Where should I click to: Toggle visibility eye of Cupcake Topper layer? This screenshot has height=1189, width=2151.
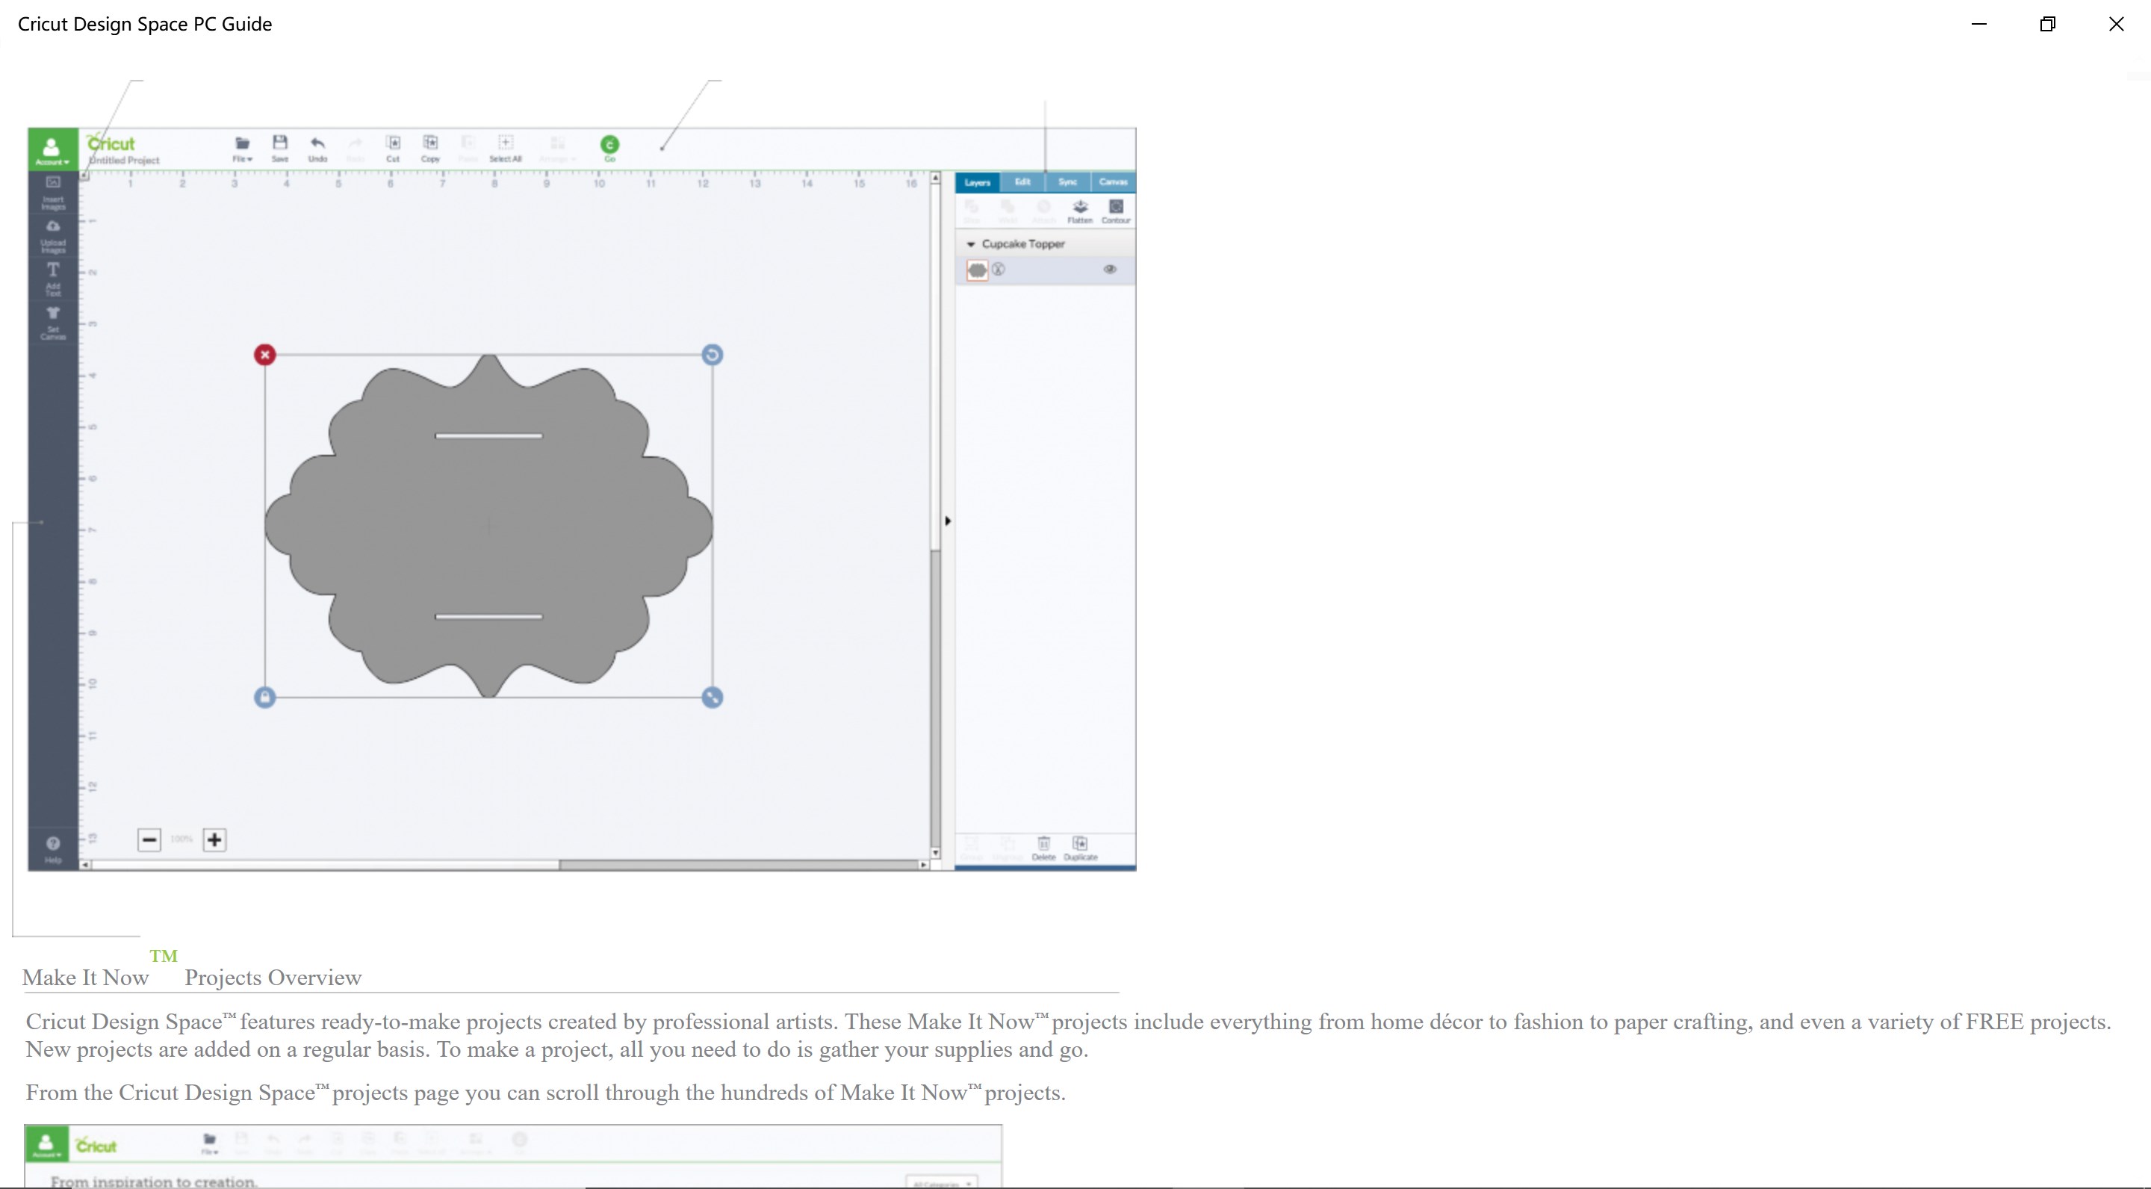1110,270
